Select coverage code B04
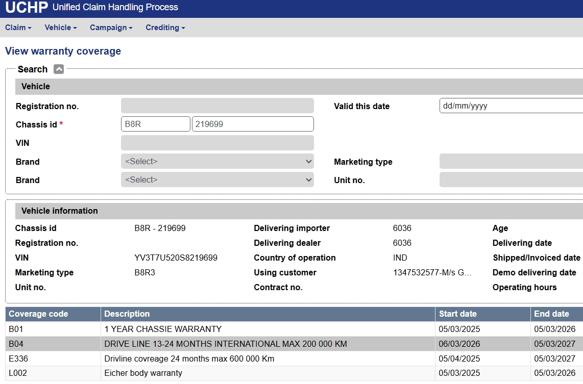 tap(16, 344)
